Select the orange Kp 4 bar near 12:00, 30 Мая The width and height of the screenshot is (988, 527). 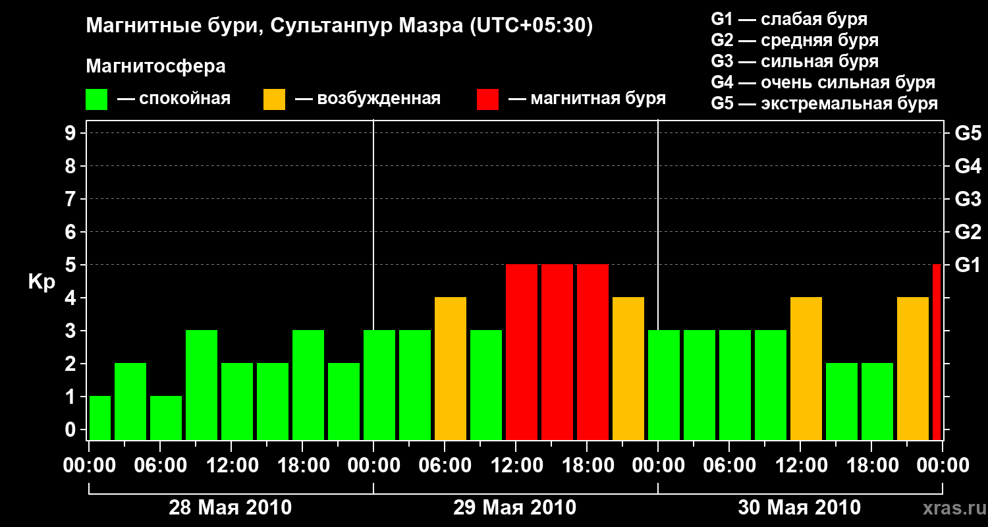pyautogui.click(x=806, y=368)
